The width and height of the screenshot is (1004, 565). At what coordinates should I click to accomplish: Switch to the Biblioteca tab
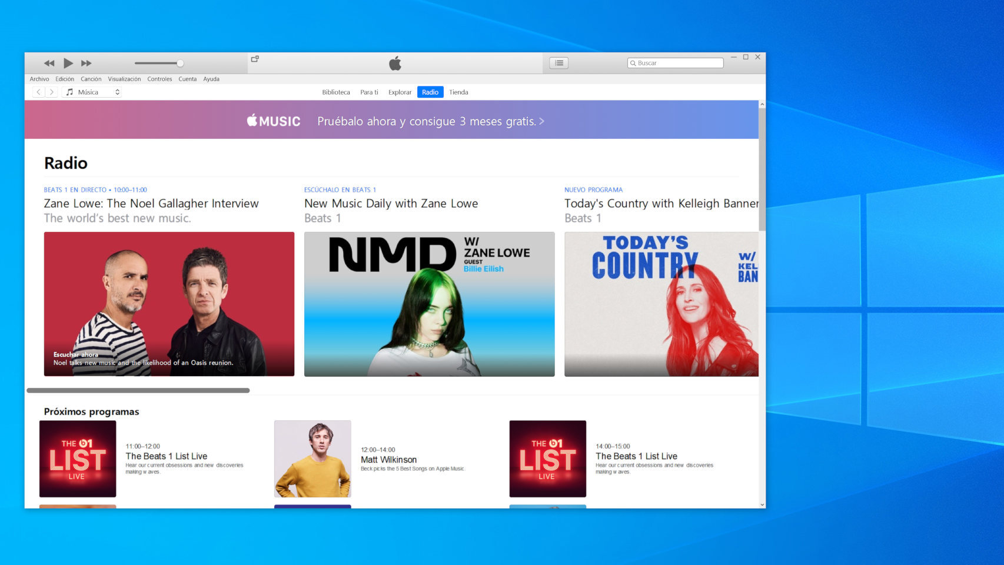point(335,92)
